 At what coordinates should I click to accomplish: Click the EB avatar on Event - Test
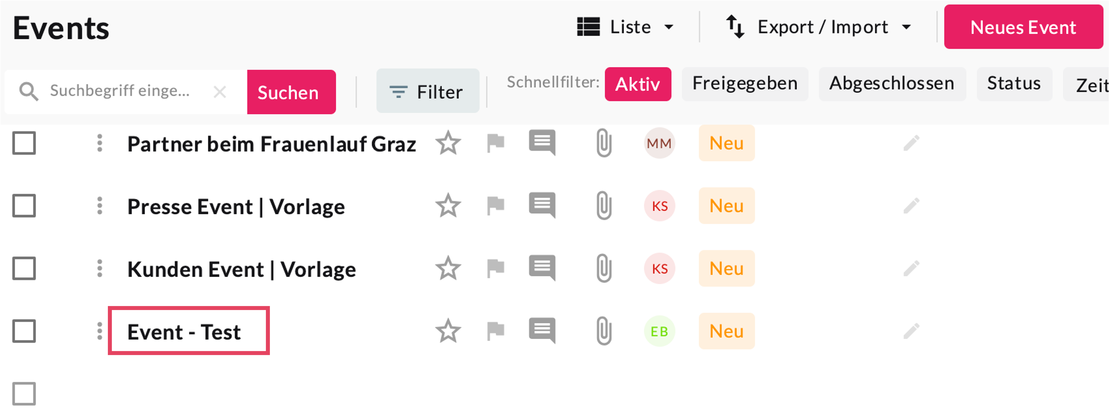(x=659, y=331)
